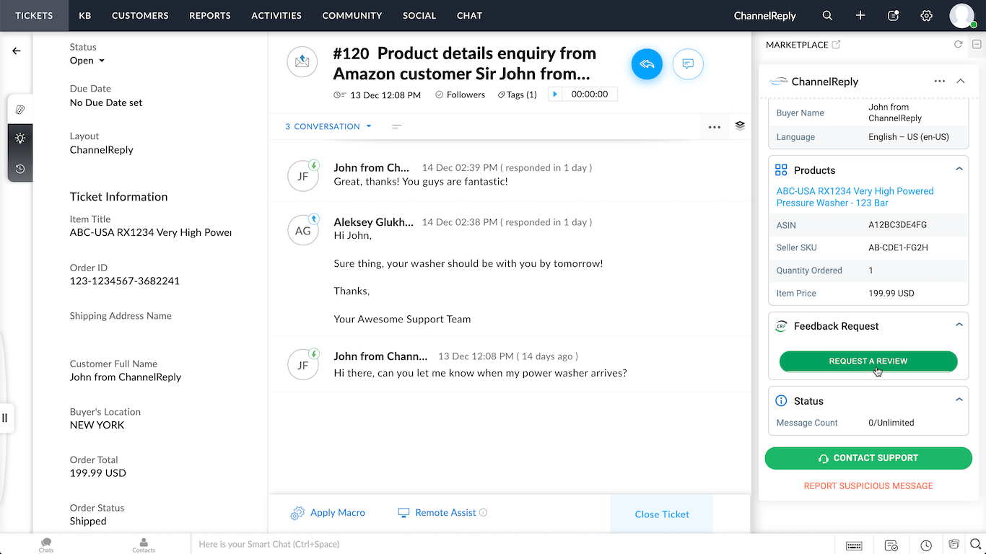
Task: Open Chats in the bottom bar
Action: pyautogui.click(x=46, y=545)
